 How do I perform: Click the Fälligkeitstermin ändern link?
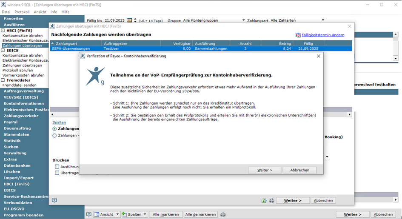pyautogui.click(x=322, y=35)
